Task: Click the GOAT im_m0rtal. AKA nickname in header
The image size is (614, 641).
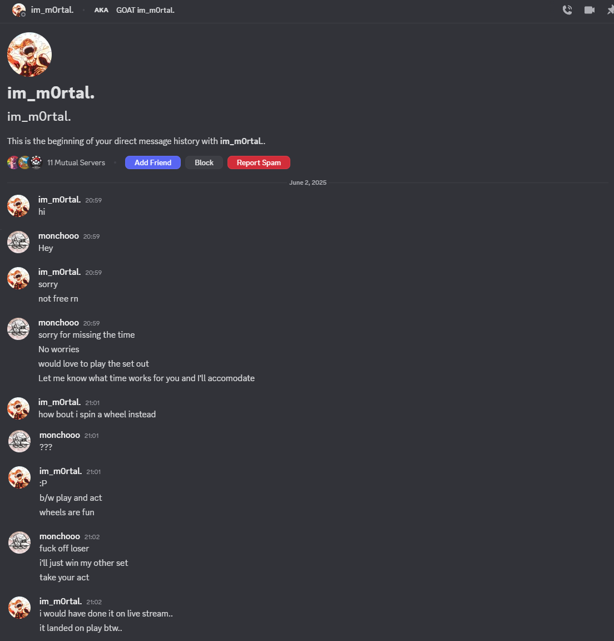Action: pyautogui.click(x=145, y=10)
